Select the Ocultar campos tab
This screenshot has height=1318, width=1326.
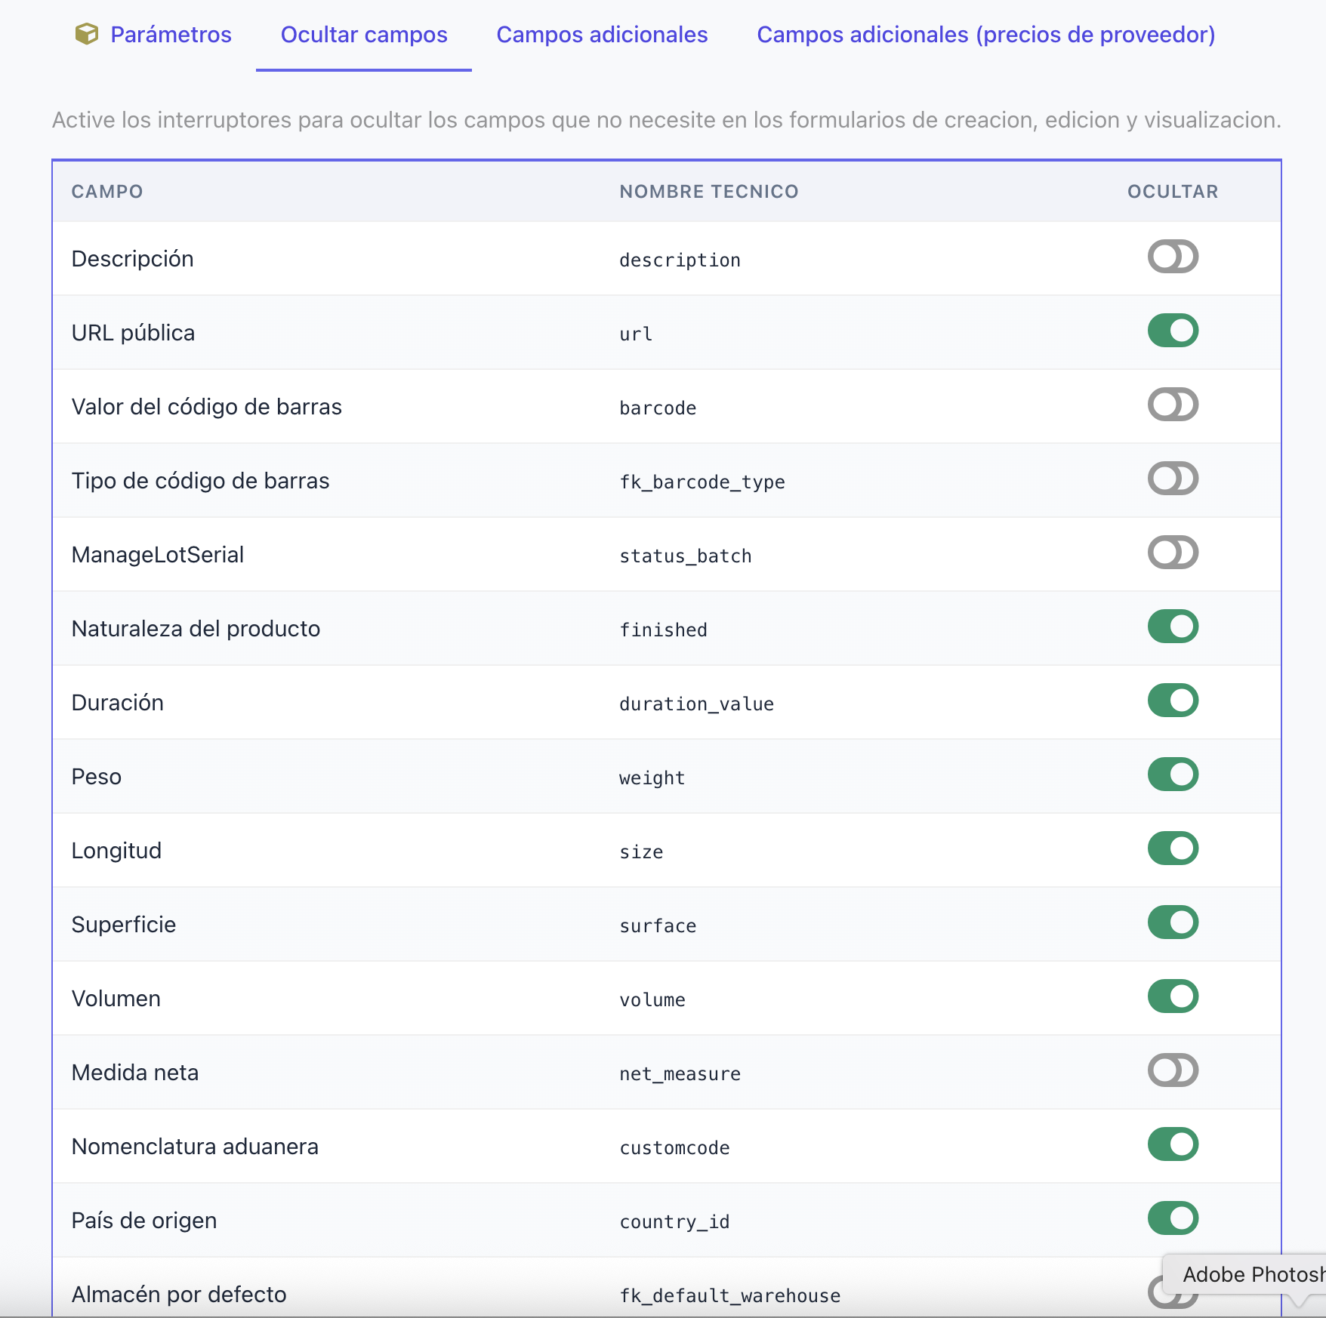point(364,35)
